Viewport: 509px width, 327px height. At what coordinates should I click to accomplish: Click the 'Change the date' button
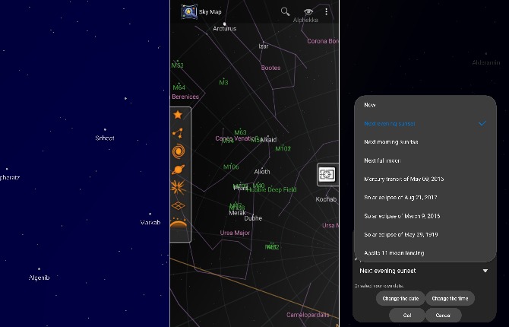(x=400, y=298)
